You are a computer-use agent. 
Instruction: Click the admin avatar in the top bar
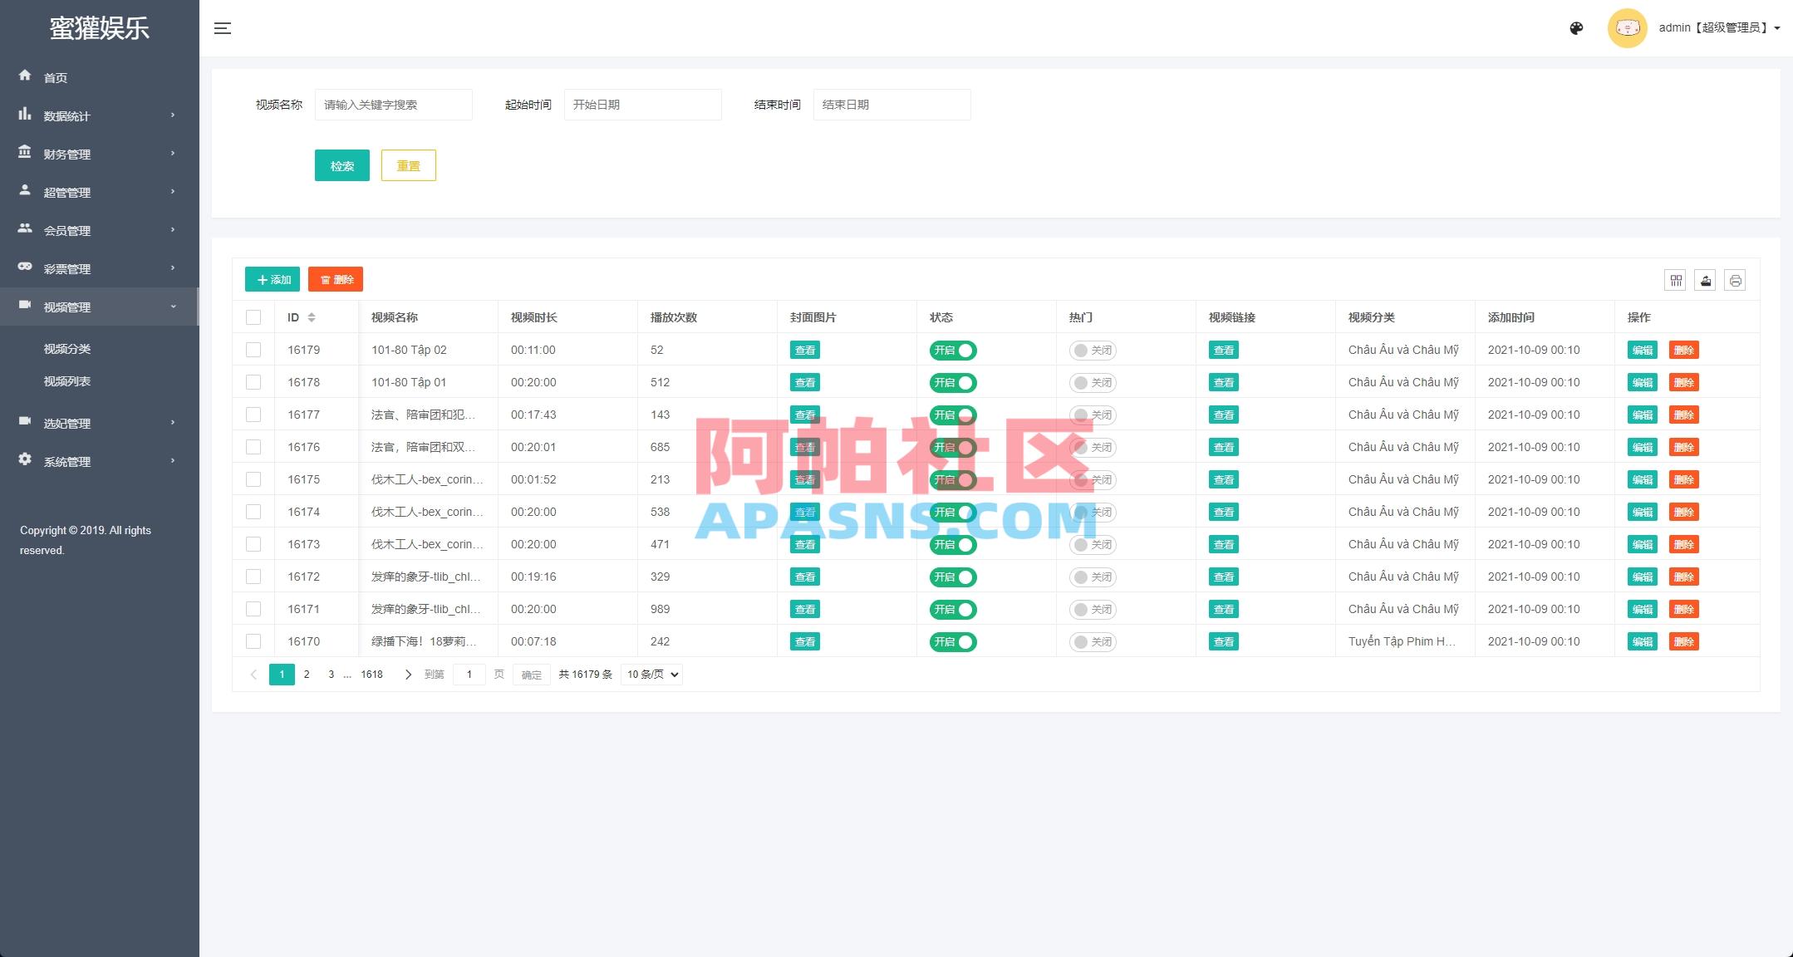(x=1628, y=27)
